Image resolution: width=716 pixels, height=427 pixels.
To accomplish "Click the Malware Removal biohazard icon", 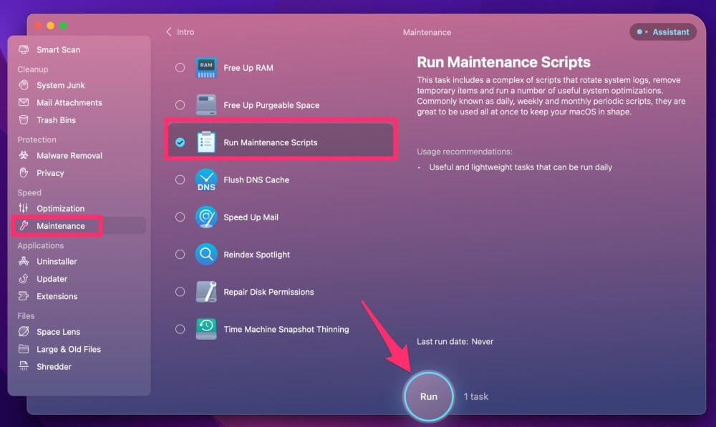I will [24, 155].
